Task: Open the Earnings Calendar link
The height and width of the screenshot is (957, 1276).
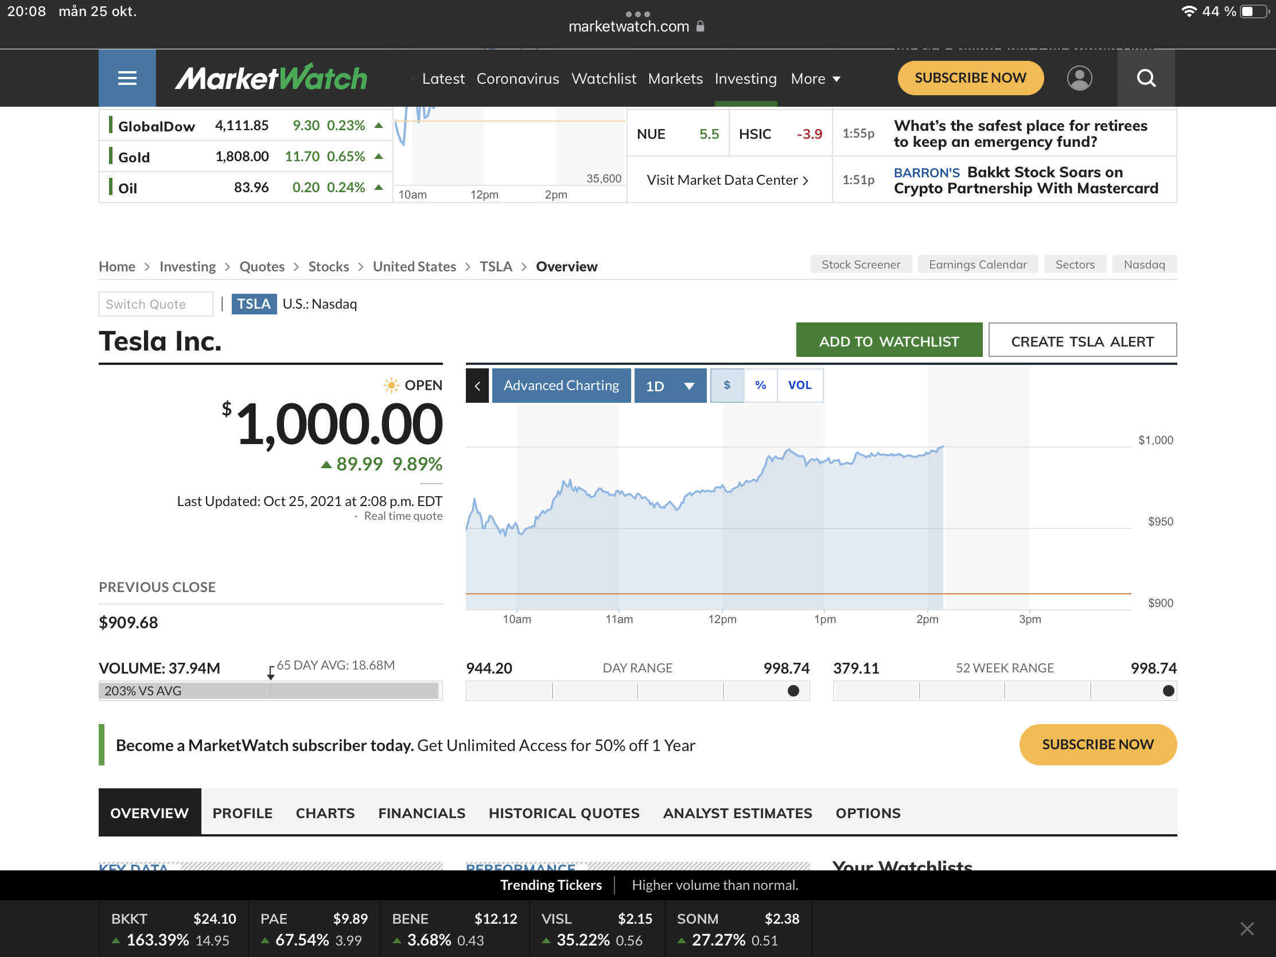Action: (978, 264)
